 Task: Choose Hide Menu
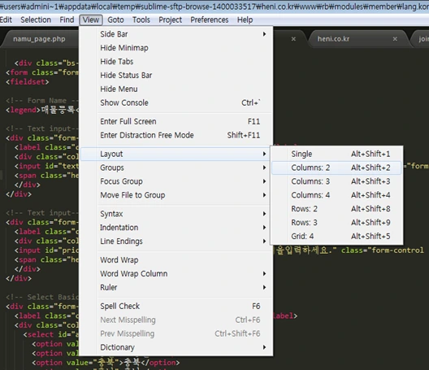pos(176,89)
